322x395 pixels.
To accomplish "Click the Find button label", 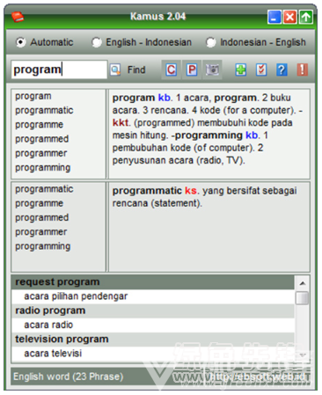I will click(x=136, y=69).
